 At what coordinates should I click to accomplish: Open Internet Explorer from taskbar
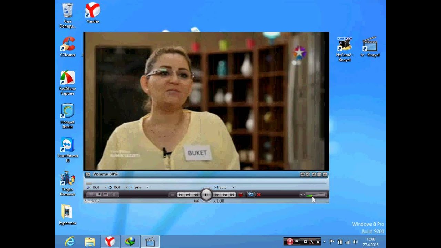coord(70,242)
